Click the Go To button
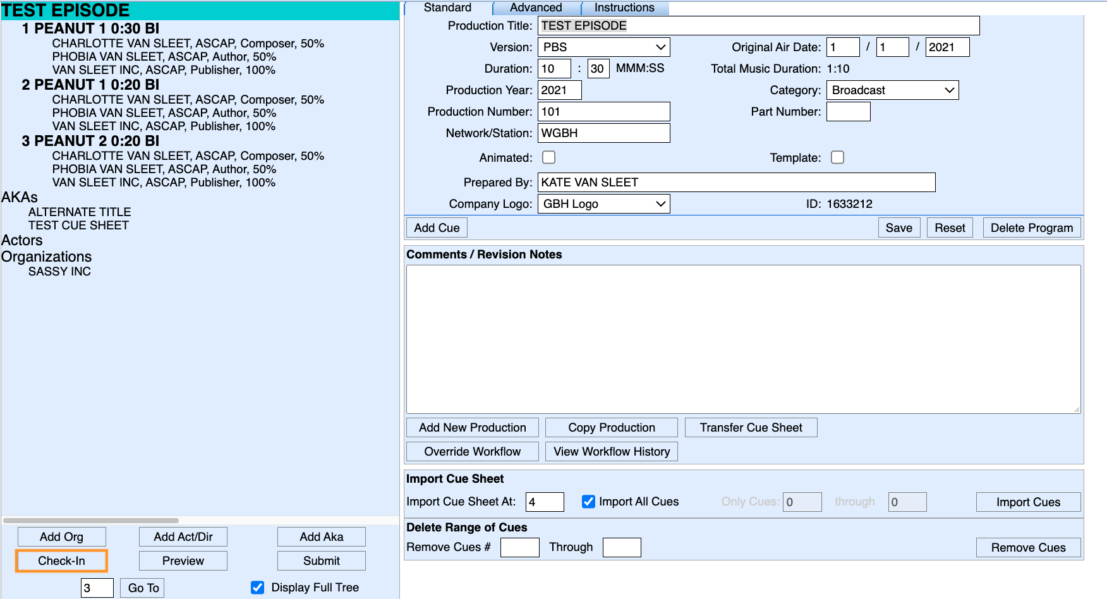 click(x=143, y=588)
